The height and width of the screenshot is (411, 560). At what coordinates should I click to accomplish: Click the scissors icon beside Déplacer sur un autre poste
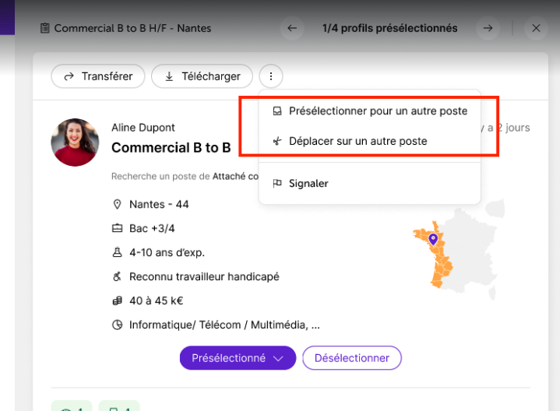pos(277,141)
